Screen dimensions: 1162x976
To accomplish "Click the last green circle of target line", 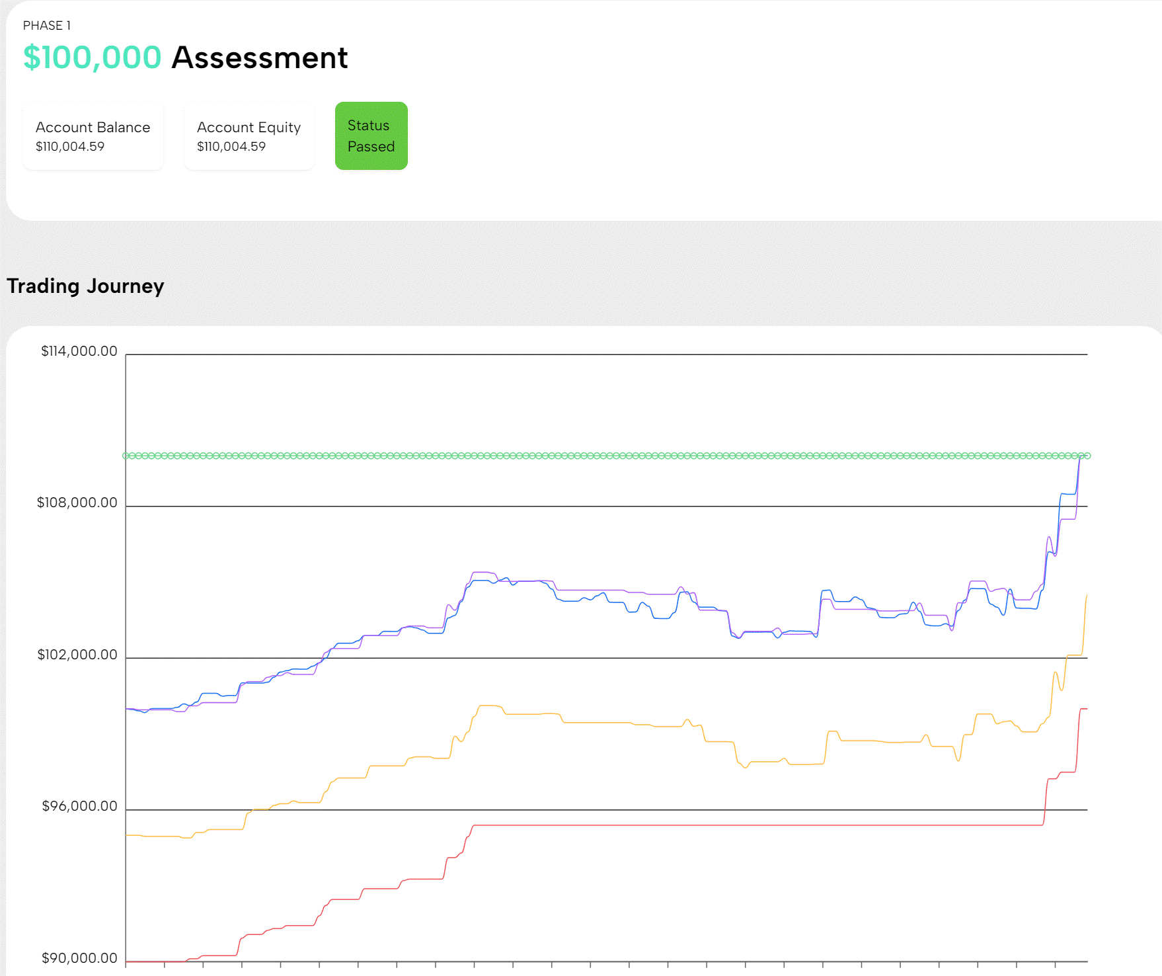I will tap(1087, 456).
